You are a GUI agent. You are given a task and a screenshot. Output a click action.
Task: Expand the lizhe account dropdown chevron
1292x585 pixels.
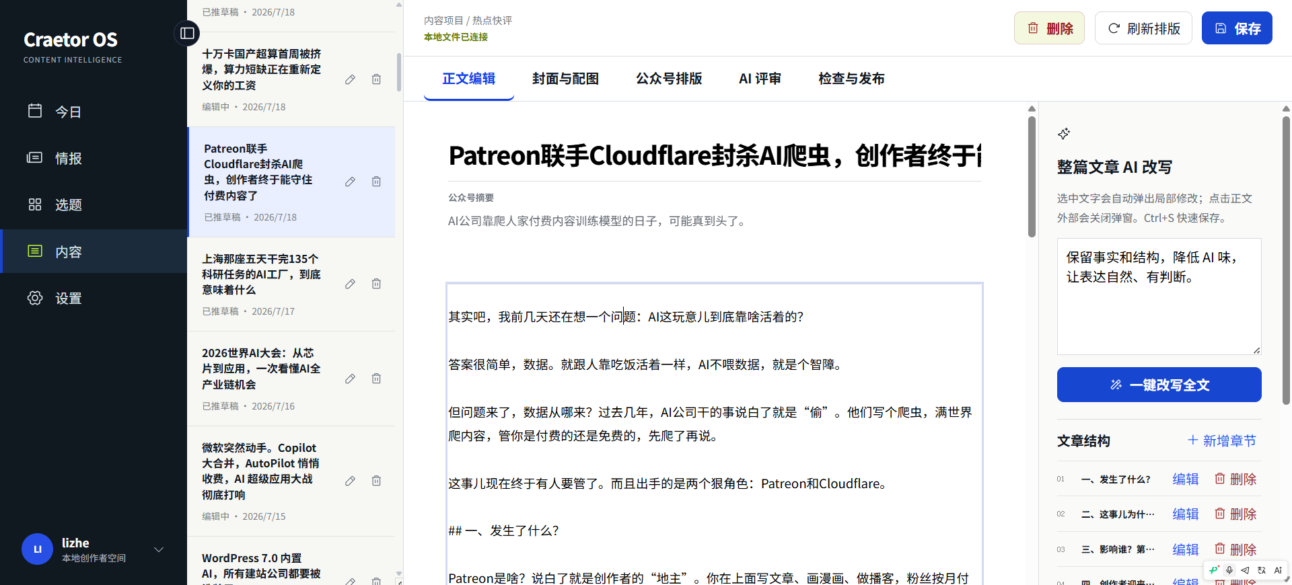(159, 549)
